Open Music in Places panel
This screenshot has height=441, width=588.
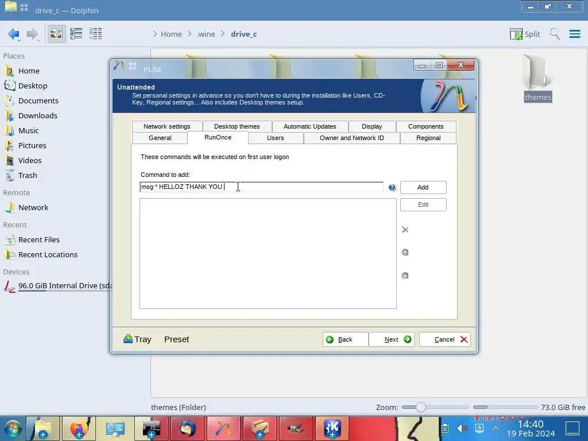point(29,131)
